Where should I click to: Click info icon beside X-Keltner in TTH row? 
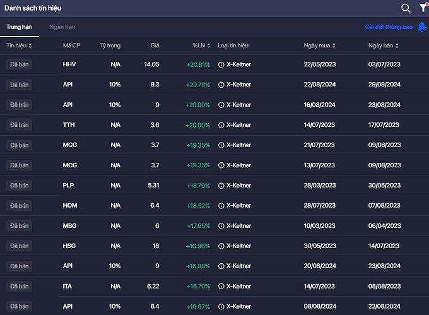point(221,125)
